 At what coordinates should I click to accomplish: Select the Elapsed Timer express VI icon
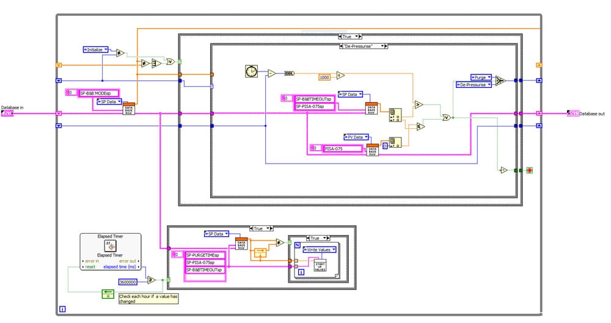(x=111, y=245)
